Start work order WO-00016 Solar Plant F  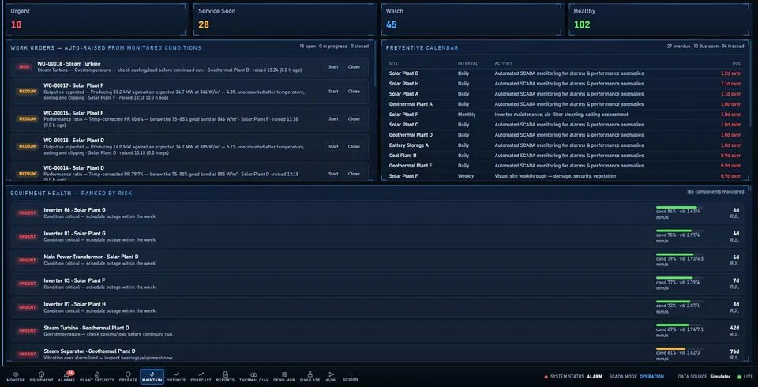(x=333, y=118)
